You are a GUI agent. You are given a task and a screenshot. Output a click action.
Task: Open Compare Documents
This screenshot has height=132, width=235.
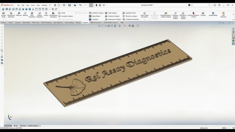[131, 19]
